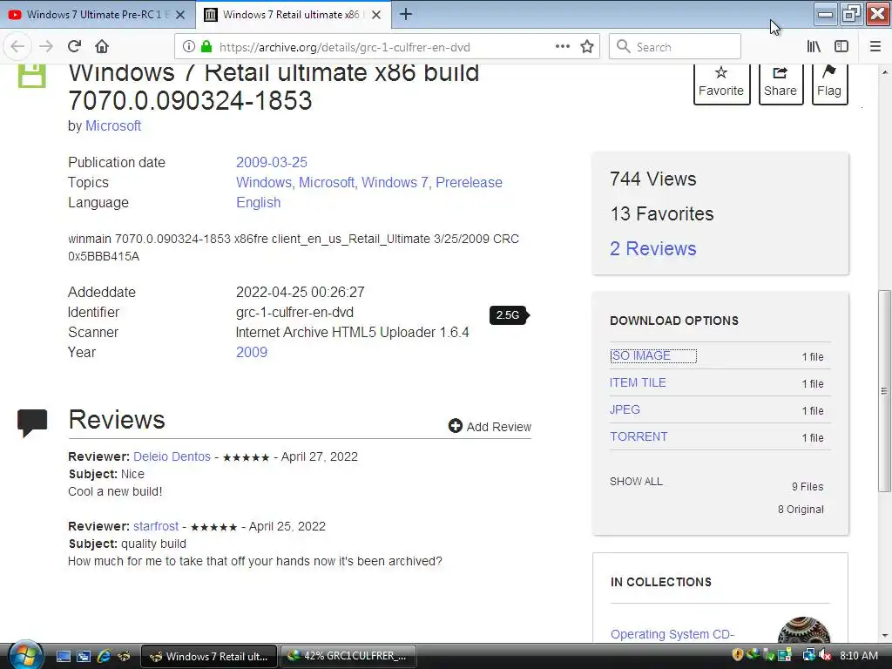Click SHOW ALL download files
Screen dimensions: 892x669
[x=636, y=481]
